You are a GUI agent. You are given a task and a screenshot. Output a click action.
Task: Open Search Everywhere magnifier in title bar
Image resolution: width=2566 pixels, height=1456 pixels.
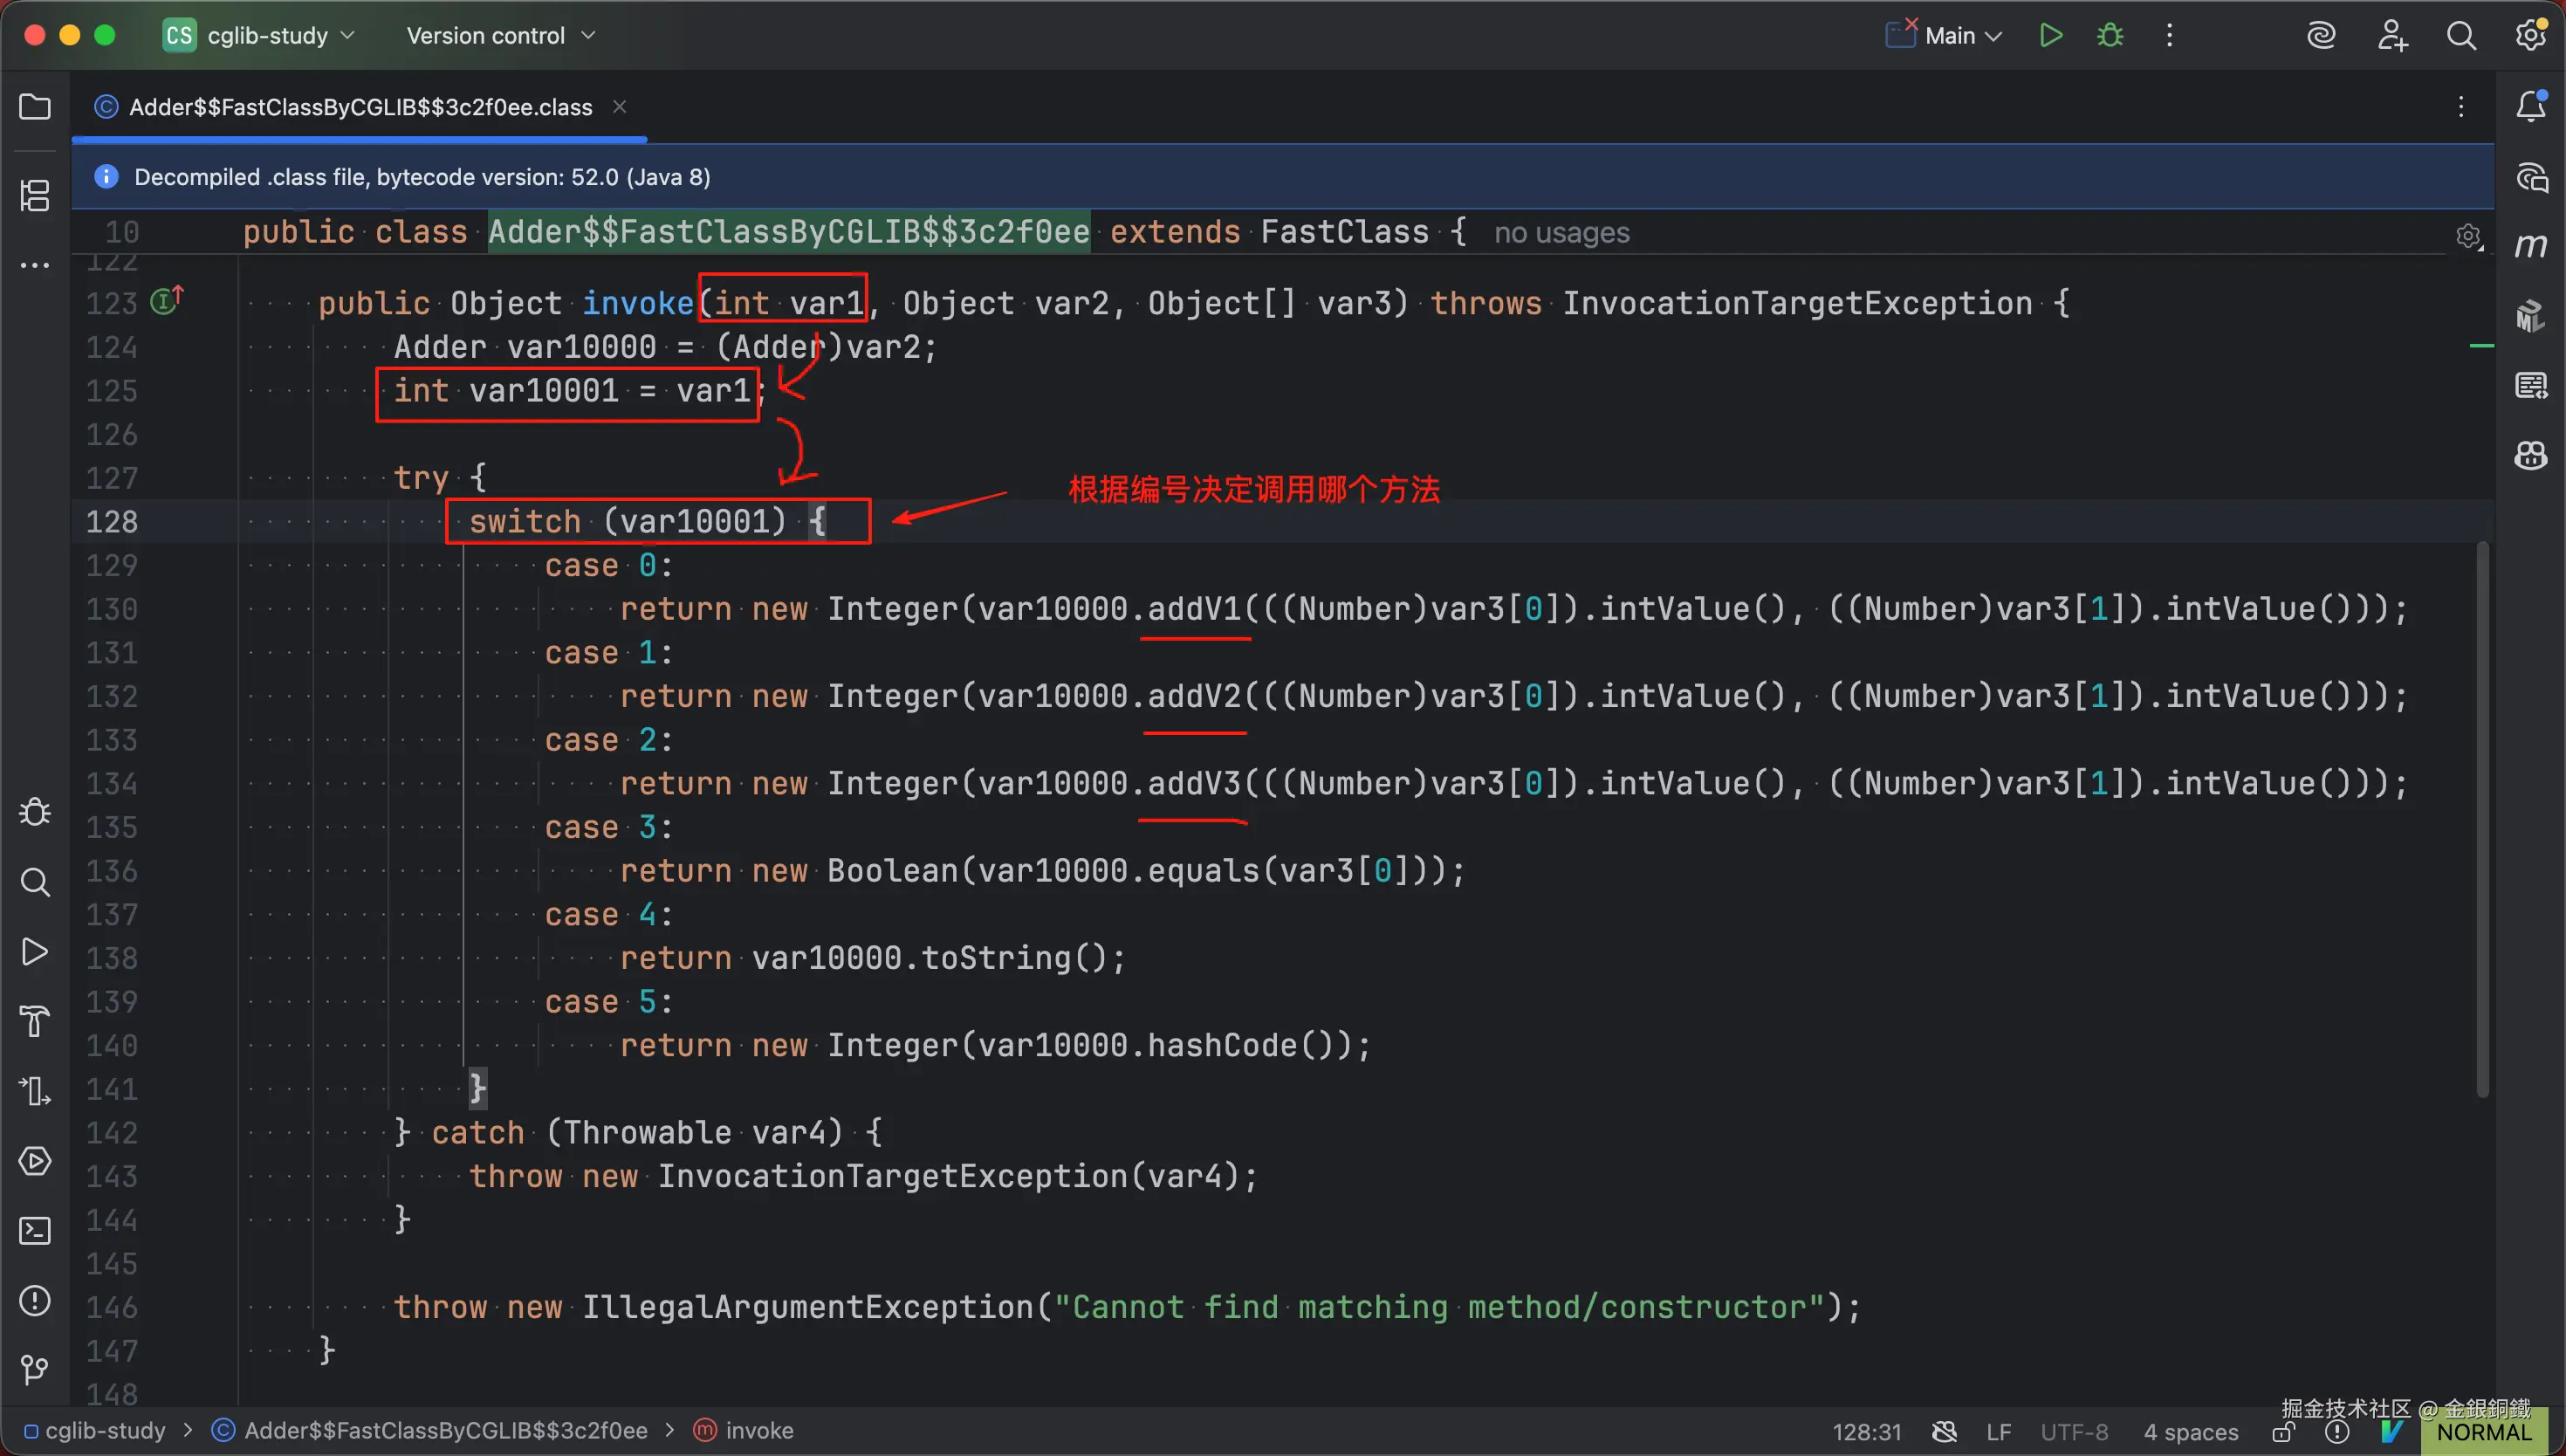click(2461, 36)
